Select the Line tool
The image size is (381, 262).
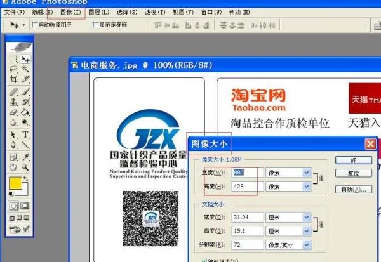(25, 145)
